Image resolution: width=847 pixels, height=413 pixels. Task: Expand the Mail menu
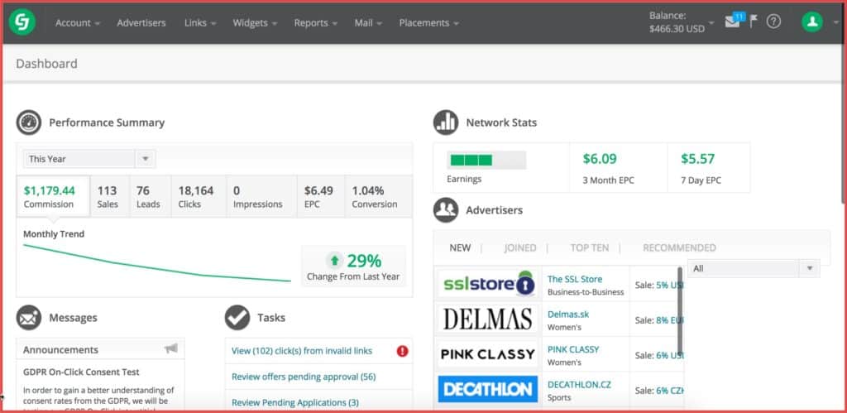click(x=368, y=22)
